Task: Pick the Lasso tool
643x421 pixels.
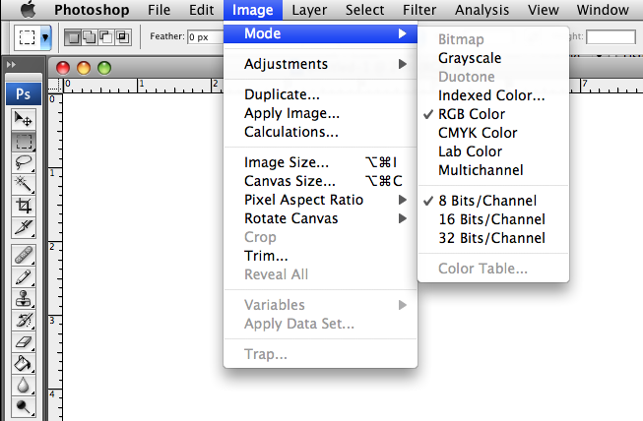Action: 24,162
